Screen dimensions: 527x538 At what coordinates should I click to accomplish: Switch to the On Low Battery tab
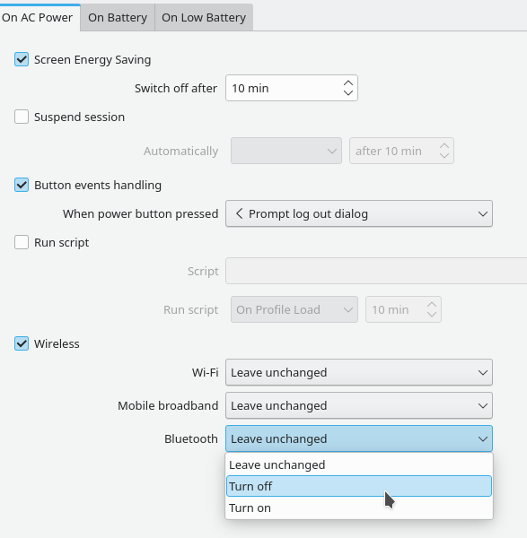point(204,18)
